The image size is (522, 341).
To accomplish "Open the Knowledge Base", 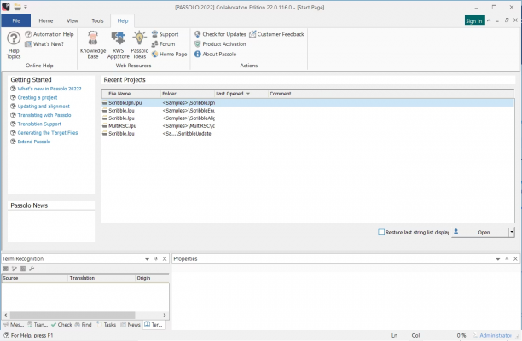I will [x=93, y=45].
